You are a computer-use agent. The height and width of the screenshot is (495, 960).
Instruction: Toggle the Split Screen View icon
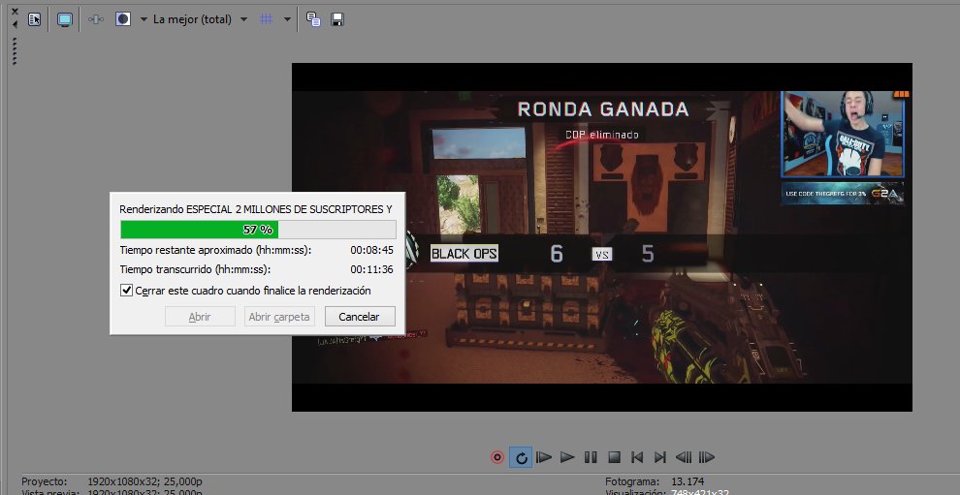124,19
